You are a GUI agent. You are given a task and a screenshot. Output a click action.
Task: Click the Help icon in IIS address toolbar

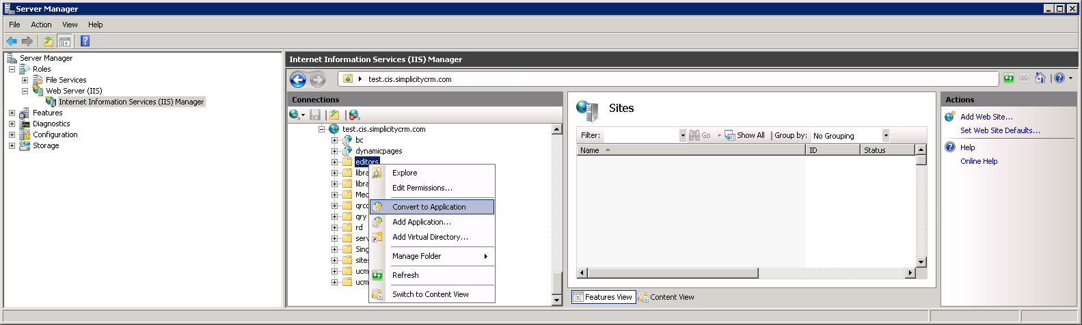coord(1059,79)
